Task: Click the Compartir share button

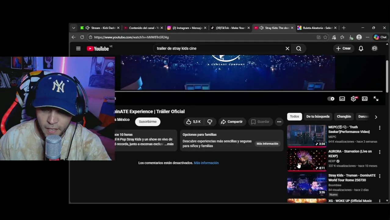Action: (232, 122)
